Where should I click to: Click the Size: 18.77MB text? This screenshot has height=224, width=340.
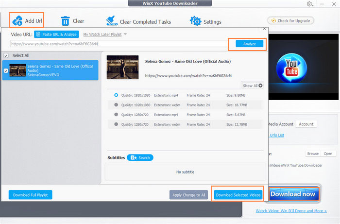(x=237, y=105)
